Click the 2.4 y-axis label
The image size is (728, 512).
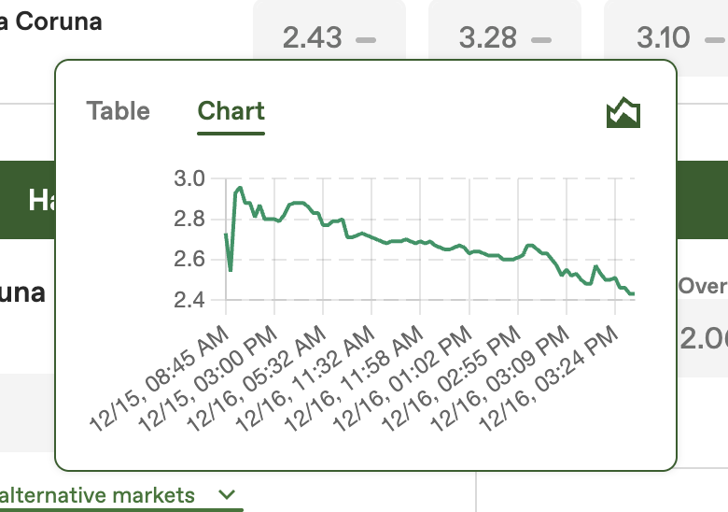189,300
